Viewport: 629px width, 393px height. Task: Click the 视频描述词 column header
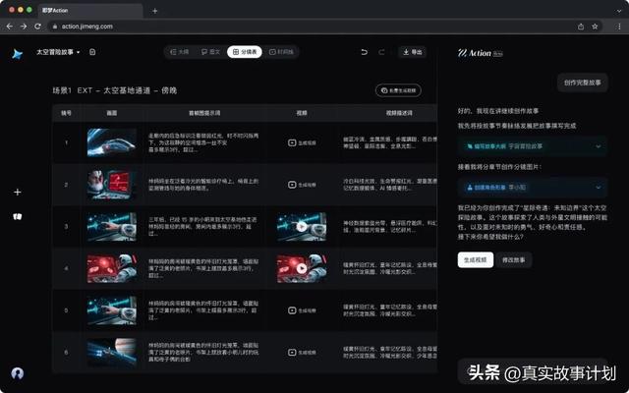click(399, 113)
